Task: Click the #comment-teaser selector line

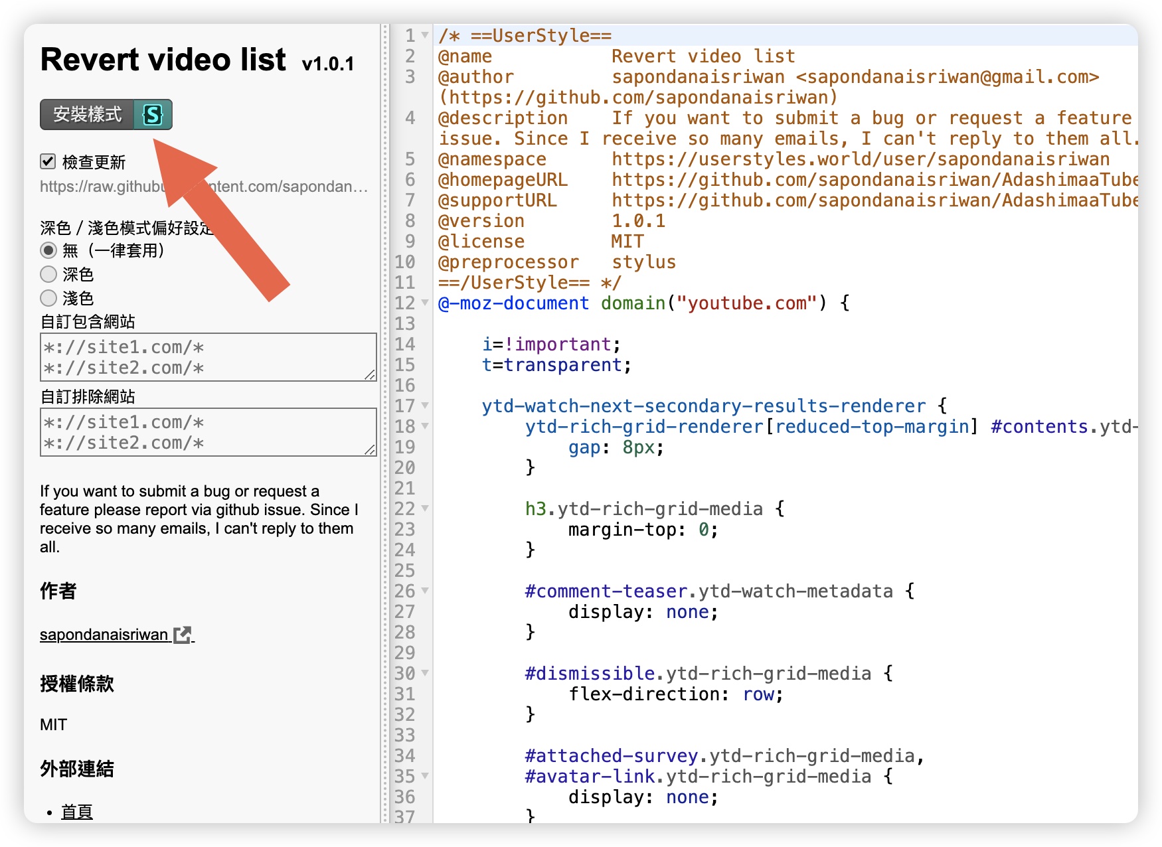Action: click(x=719, y=591)
